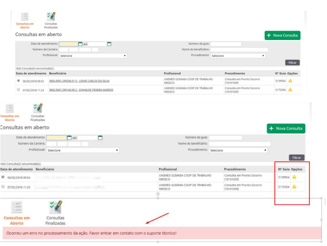
Task: Check the checkbox in the EVANILDE PEREIRA BARROS row
Action: (x=18, y=90)
